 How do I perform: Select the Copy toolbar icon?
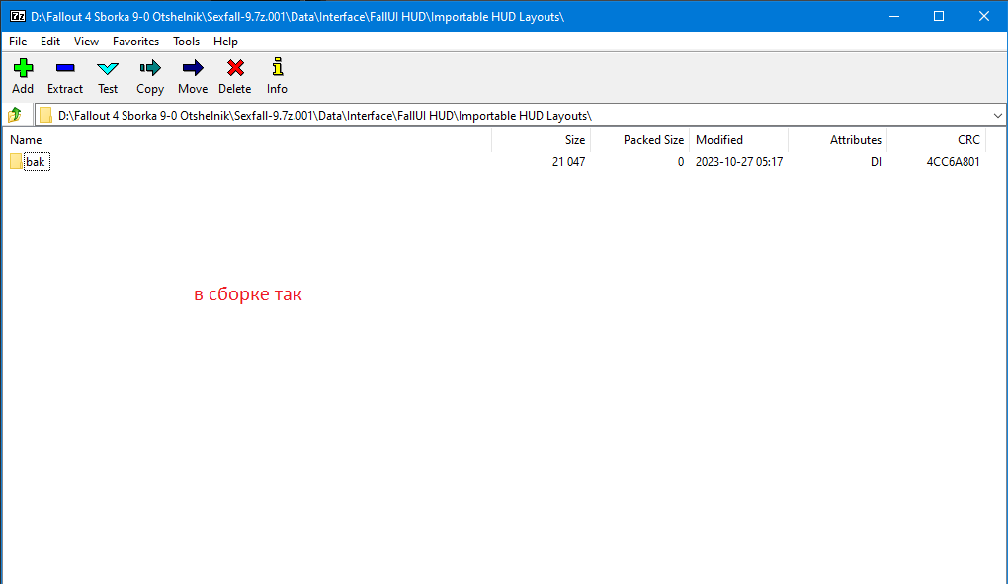point(150,68)
